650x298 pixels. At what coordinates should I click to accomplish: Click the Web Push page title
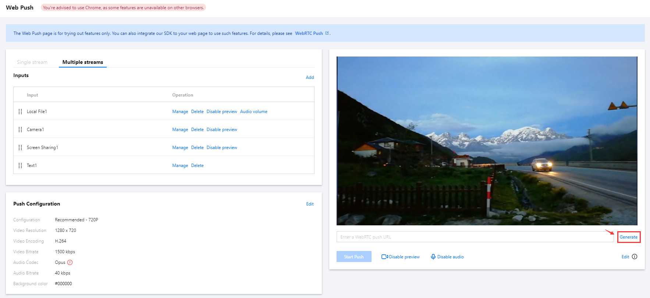(19, 7)
